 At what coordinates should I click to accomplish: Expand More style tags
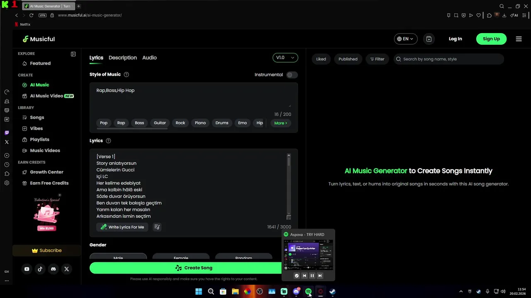pyautogui.click(x=280, y=123)
